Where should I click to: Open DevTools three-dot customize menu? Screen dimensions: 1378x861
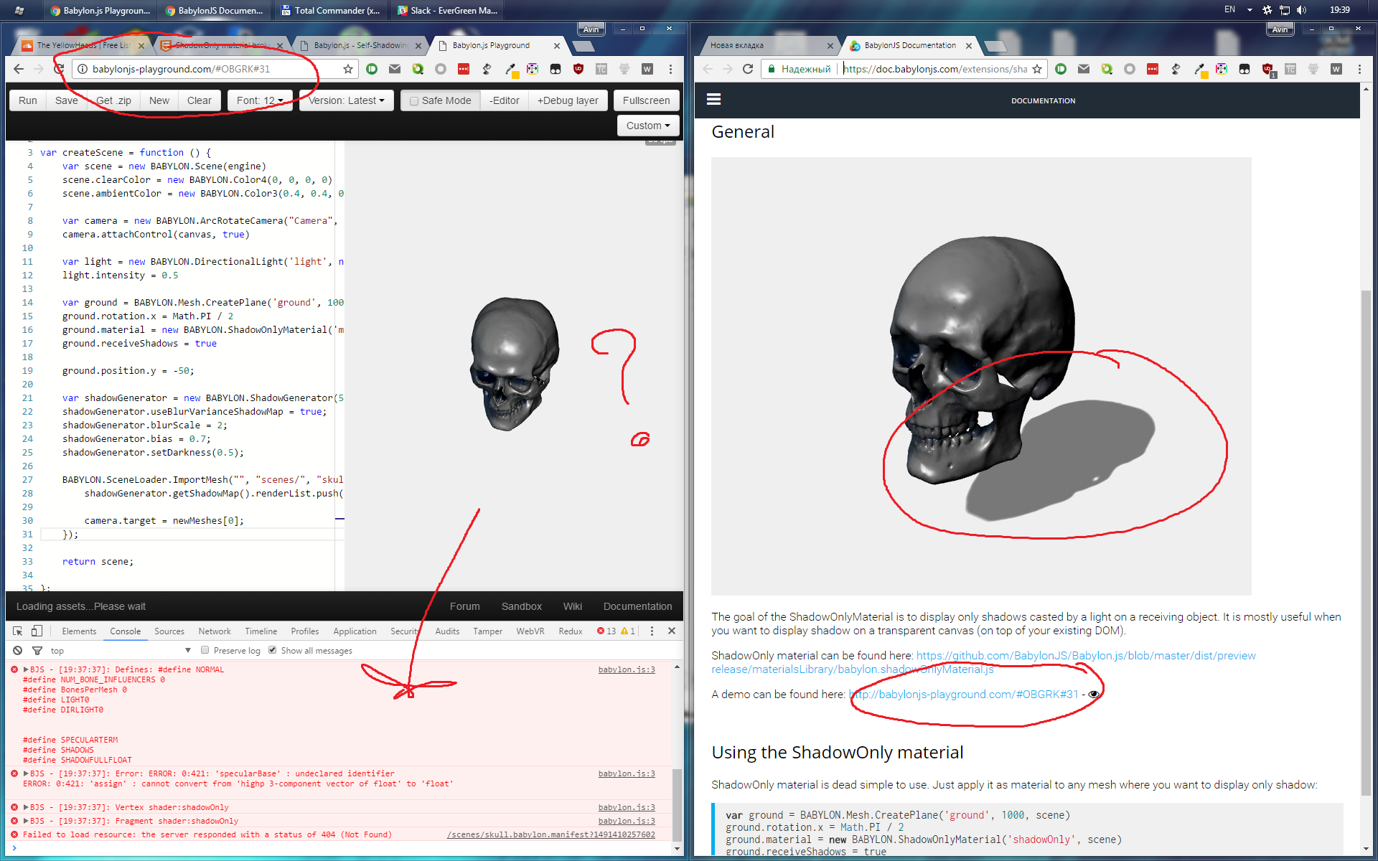[652, 631]
